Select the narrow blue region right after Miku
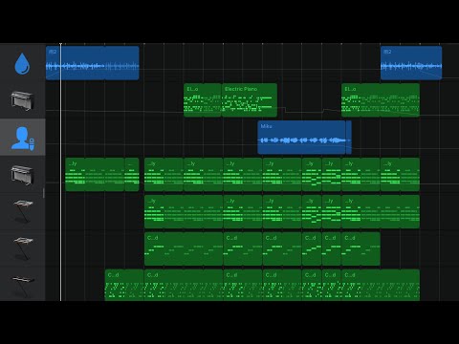 click(349, 138)
